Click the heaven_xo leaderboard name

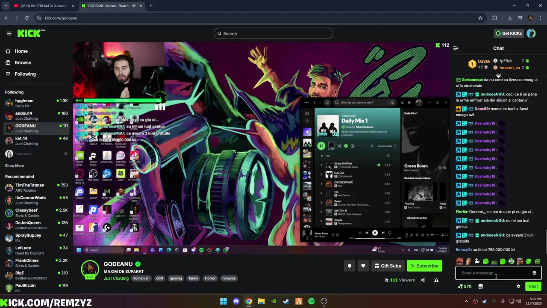point(510,68)
